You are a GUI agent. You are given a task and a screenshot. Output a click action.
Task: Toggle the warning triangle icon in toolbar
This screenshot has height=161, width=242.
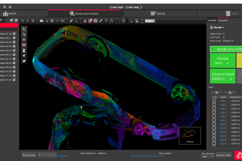[x=85, y=21]
